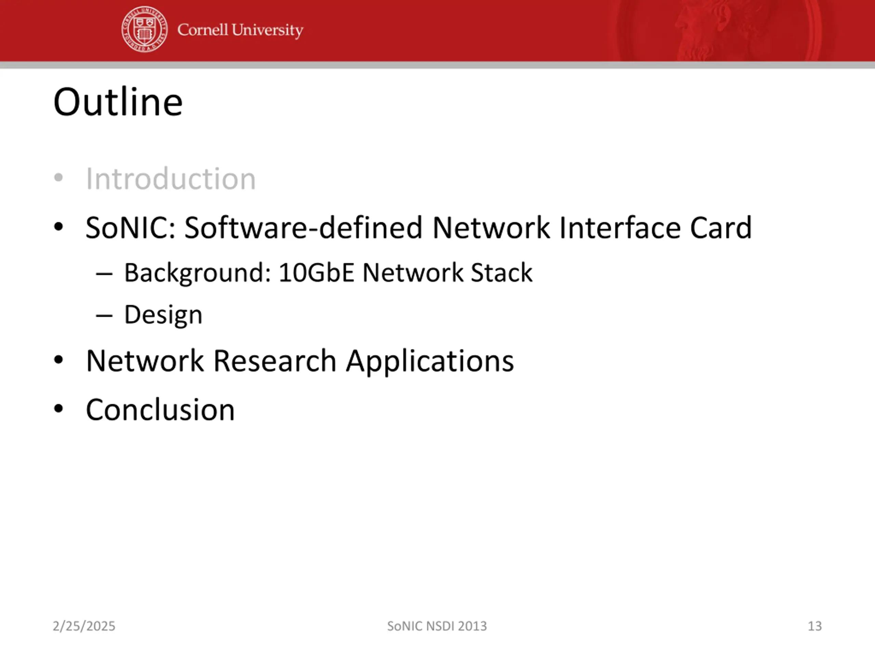Image resolution: width=875 pixels, height=656 pixels.
Task: Select the Conclusion bullet text
Action: 160,410
